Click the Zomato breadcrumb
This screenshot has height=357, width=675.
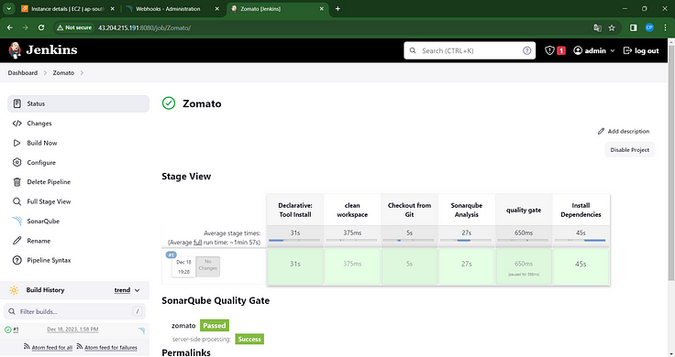coord(63,73)
